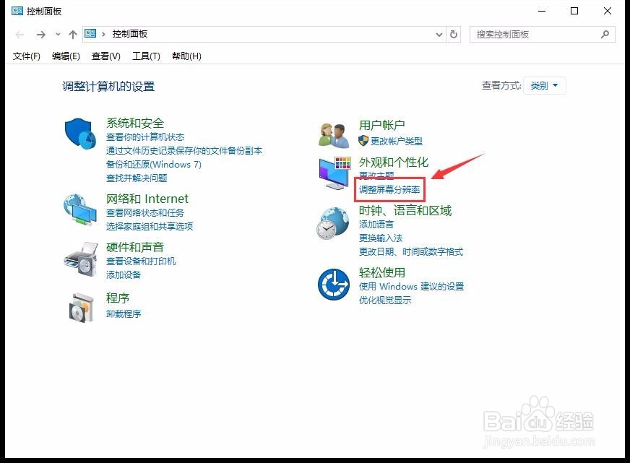Click the up-arrow navigation icon
This screenshot has height=463, width=630.
tap(72, 33)
